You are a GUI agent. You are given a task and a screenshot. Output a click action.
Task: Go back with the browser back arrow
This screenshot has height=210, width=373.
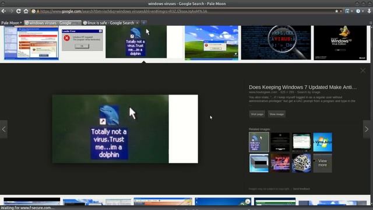coord(3,11)
